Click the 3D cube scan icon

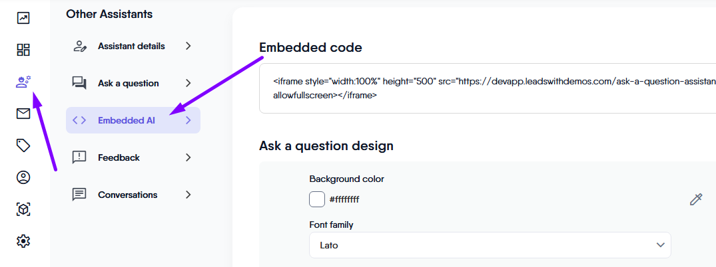click(x=23, y=209)
